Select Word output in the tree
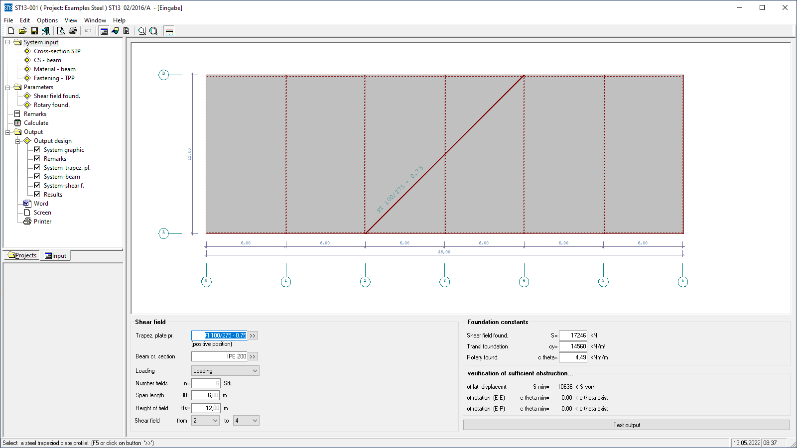This screenshot has height=448, width=797. pyautogui.click(x=41, y=204)
